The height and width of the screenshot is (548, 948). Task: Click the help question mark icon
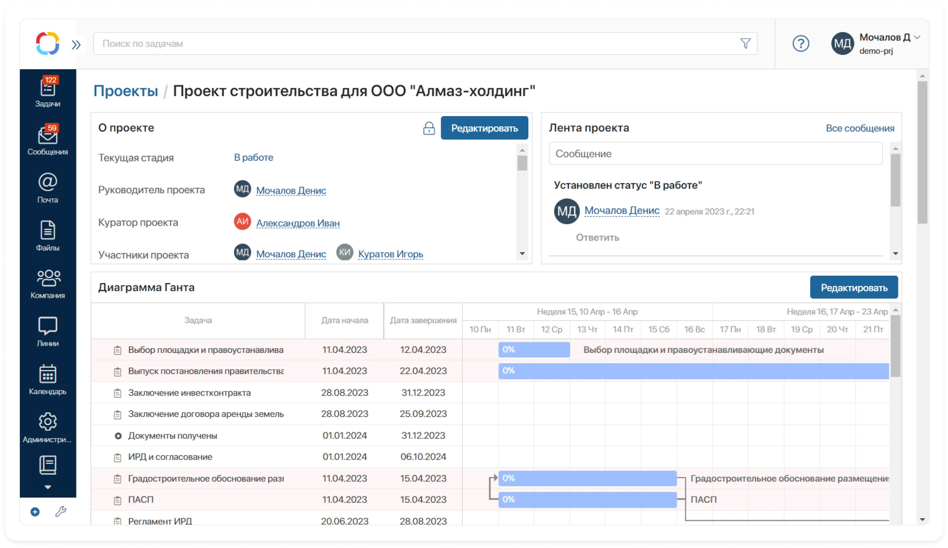pos(801,43)
